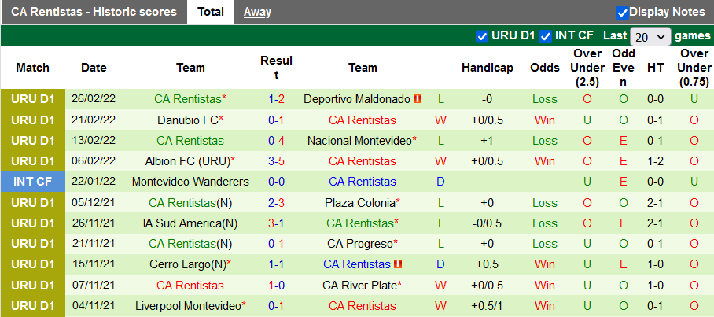714x317 pixels.
Task: Switch to the Away tab
Action: 257,12
